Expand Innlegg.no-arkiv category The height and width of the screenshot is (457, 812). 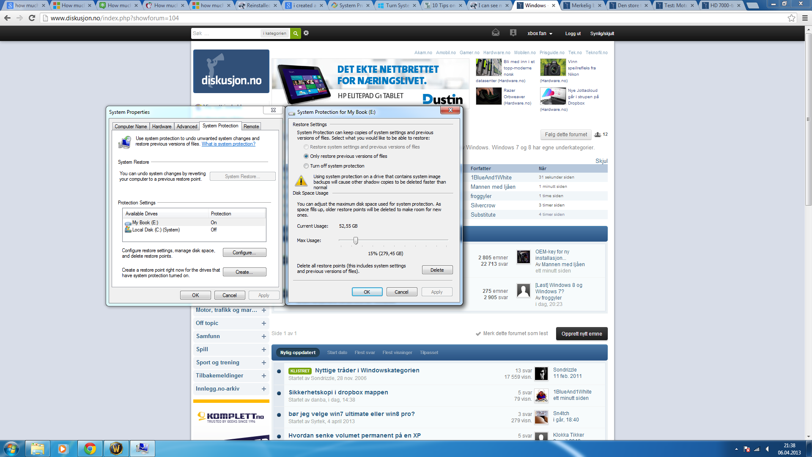pyautogui.click(x=264, y=389)
